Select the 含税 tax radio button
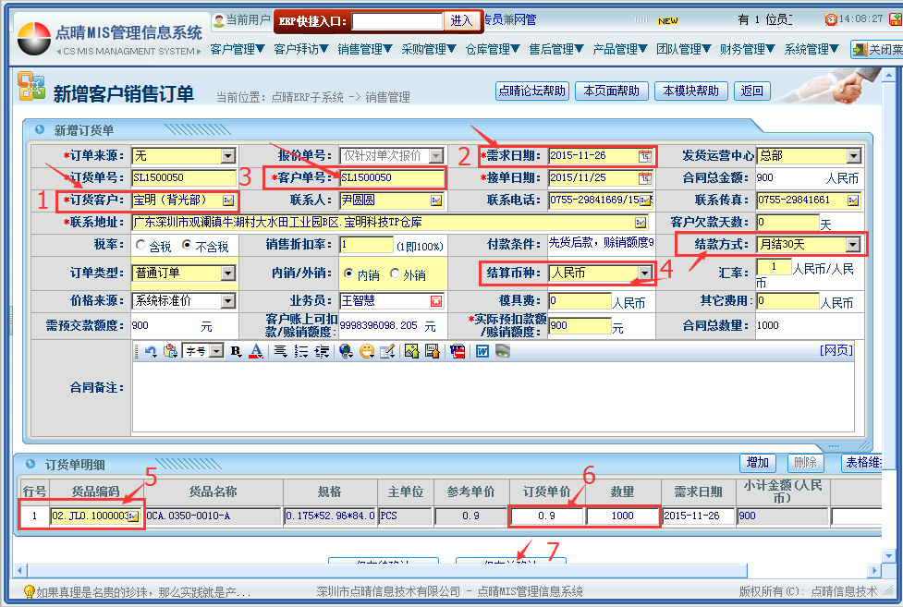 point(141,246)
